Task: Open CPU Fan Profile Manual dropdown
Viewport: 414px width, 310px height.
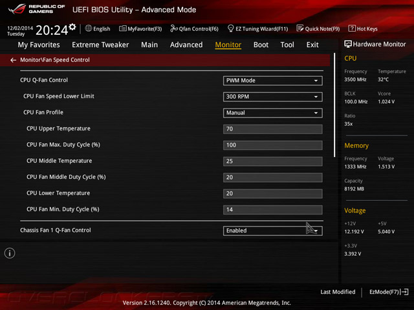Action: tap(273, 113)
